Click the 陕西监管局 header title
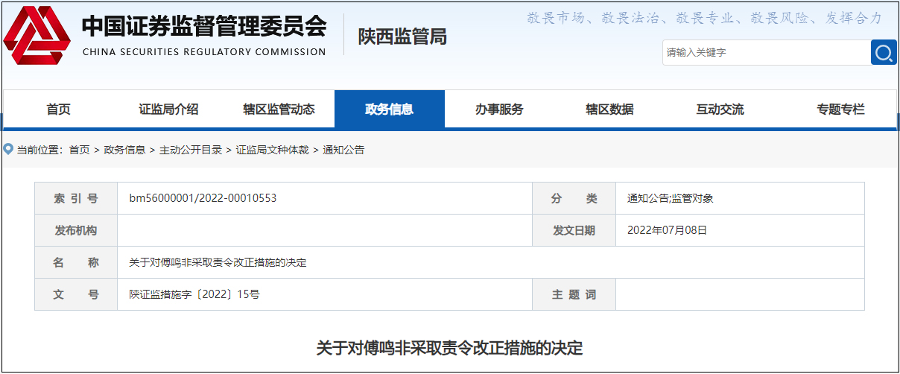The image size is (900, 374). tap(402, 37)
